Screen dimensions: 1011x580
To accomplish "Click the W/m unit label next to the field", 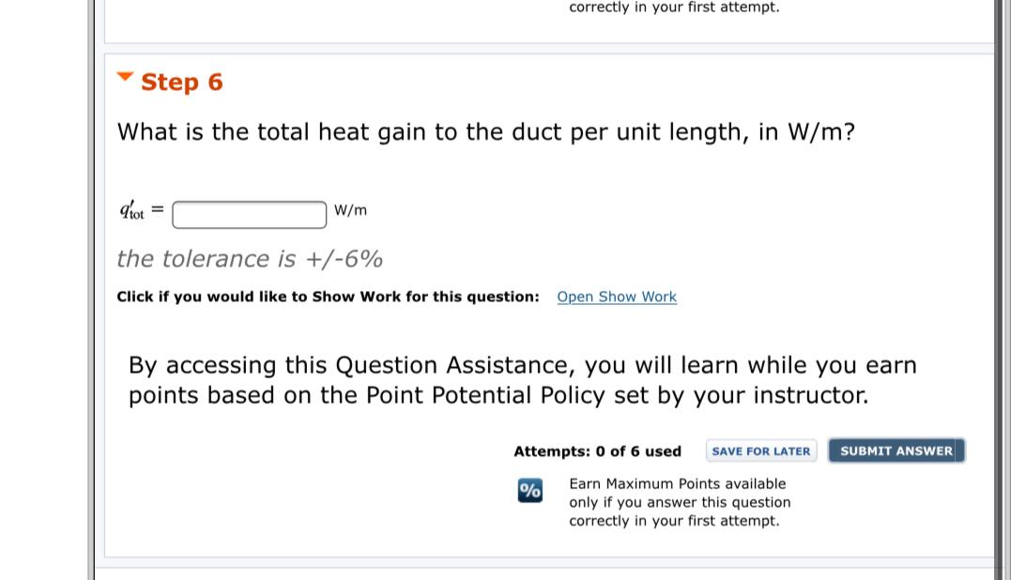I will click(x=351, y=210).
